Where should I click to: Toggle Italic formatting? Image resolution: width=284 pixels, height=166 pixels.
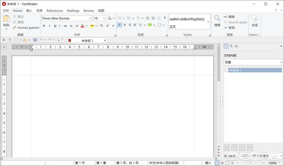(x=49, y=26)
